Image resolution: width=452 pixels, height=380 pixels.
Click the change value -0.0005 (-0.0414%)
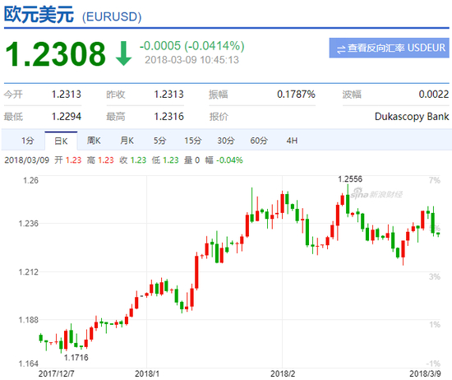pos(192,46)
